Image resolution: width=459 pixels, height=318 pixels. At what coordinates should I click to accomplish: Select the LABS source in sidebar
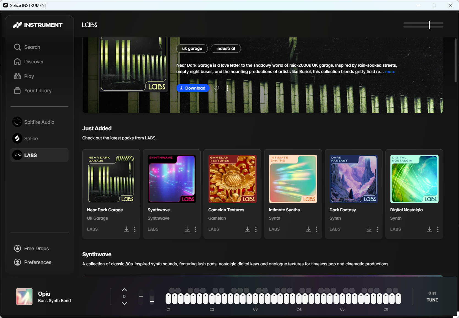(x=39, y=155)
